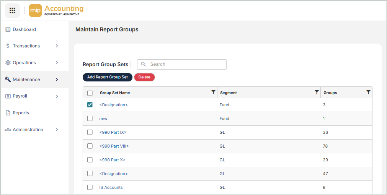
Task: Click the Add Report Group Set button
Action: pos(108,77)
